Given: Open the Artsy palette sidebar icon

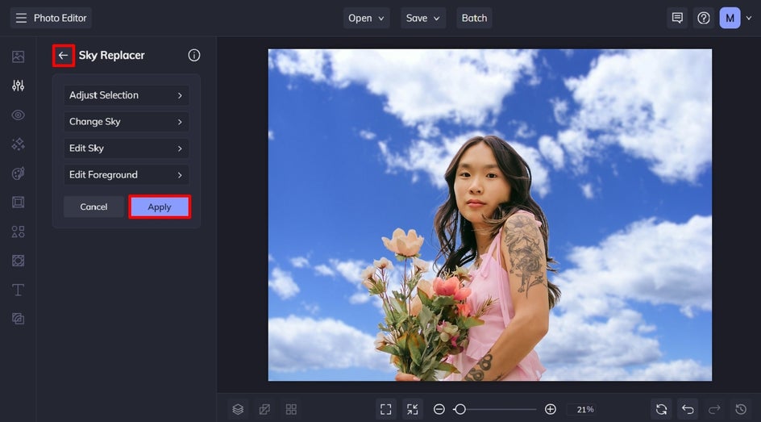Looking at the screenshot, I should pos(18,173).
